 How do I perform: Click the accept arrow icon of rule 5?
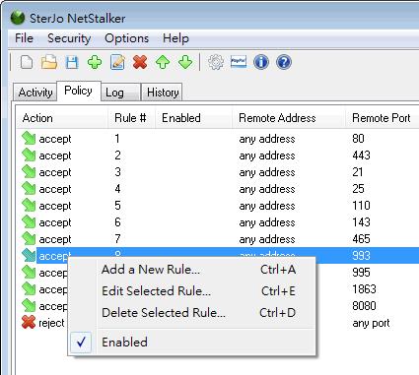pyautogui.click(x=29, y=206)
